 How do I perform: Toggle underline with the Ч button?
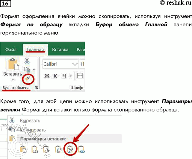coord(64,76)
